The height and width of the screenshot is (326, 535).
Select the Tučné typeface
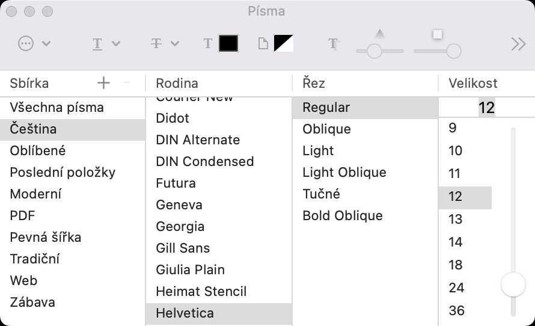[x=321, y=194]
